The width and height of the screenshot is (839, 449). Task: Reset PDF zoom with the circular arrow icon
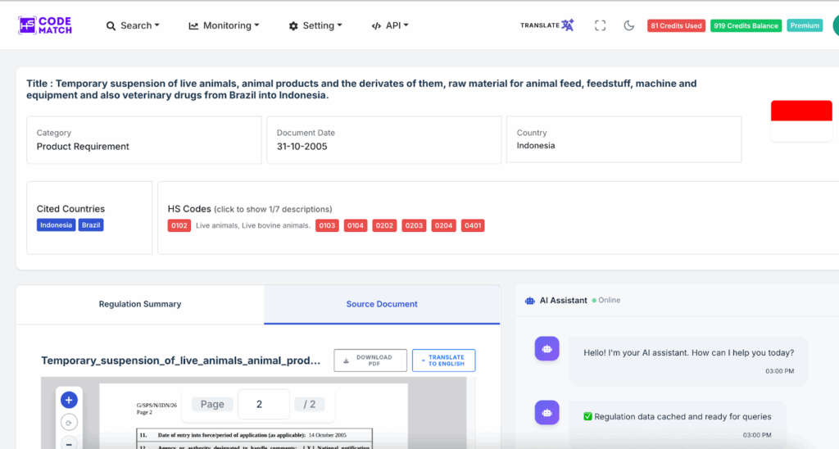tap(69, 424)
